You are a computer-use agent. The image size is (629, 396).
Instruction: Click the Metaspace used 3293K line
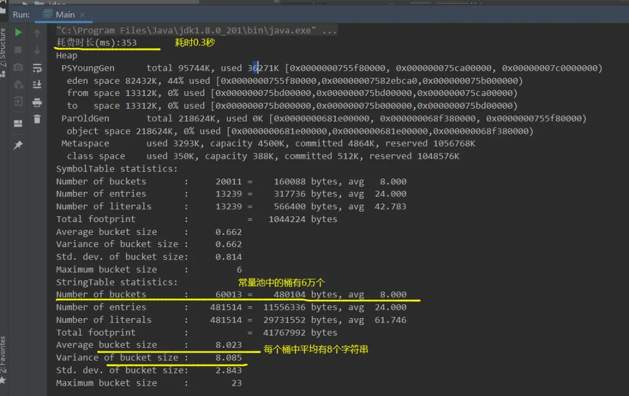[268, 144]
